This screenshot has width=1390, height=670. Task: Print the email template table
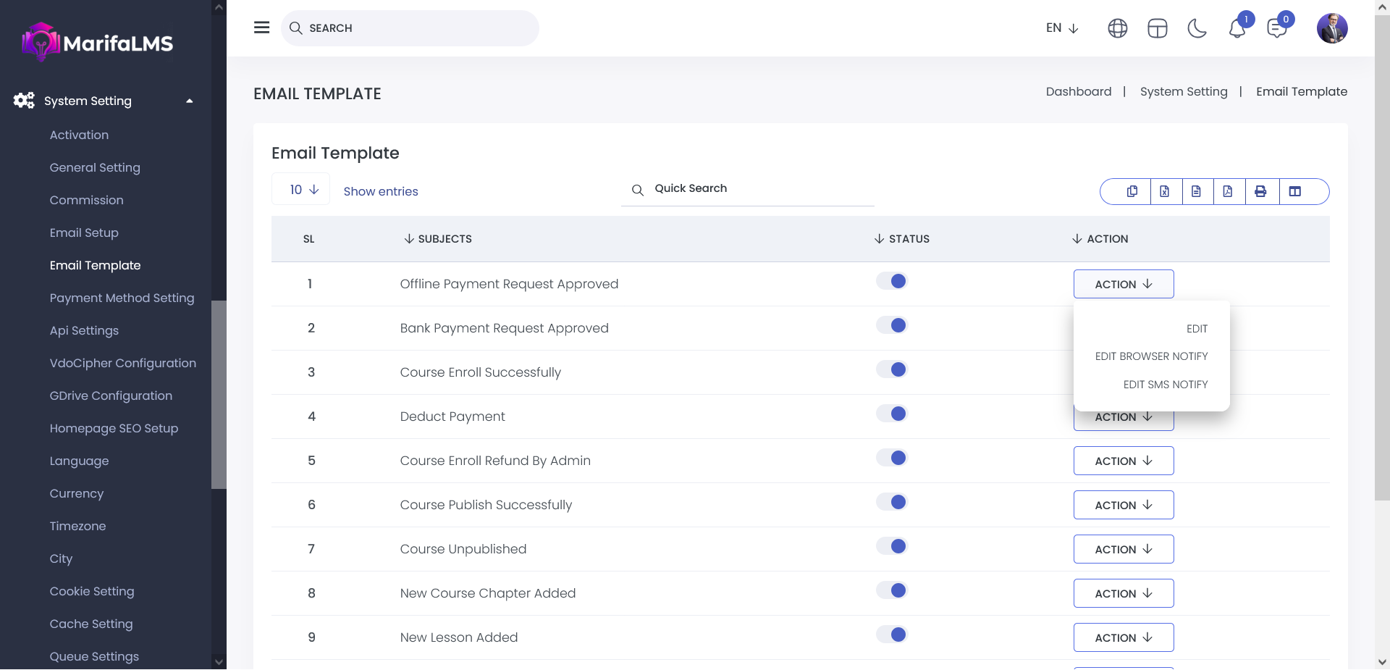[x=1260, y=191]
